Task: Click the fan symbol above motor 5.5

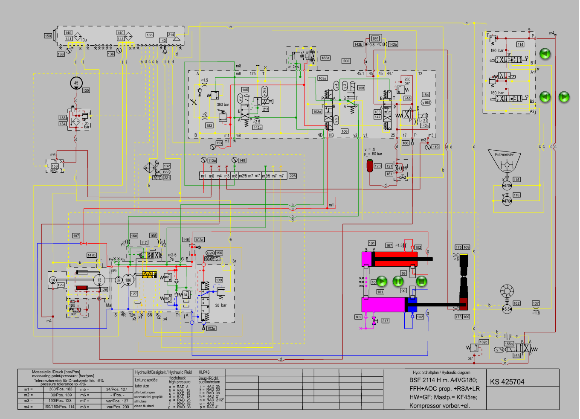Action: (507, 291)
